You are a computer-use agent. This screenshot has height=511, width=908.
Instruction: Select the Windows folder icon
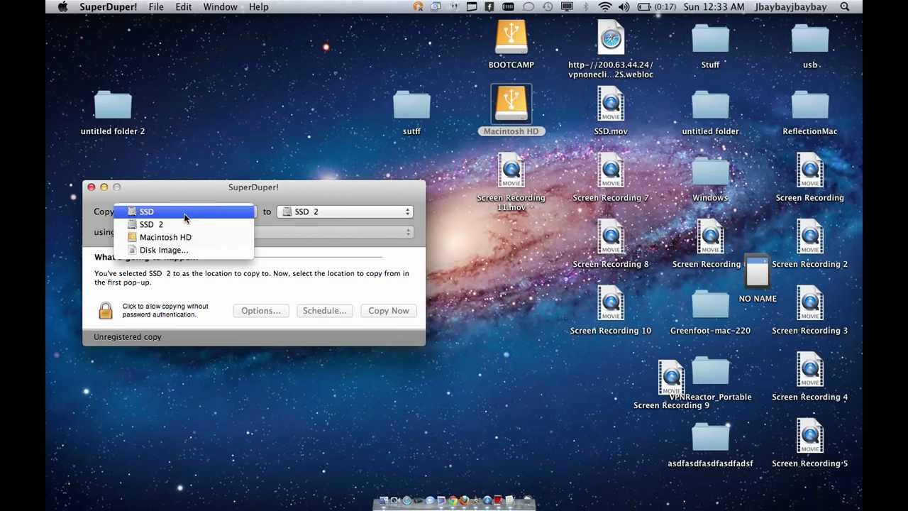[710, 172]
